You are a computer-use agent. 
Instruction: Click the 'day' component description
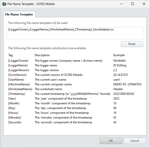point(60,108)
